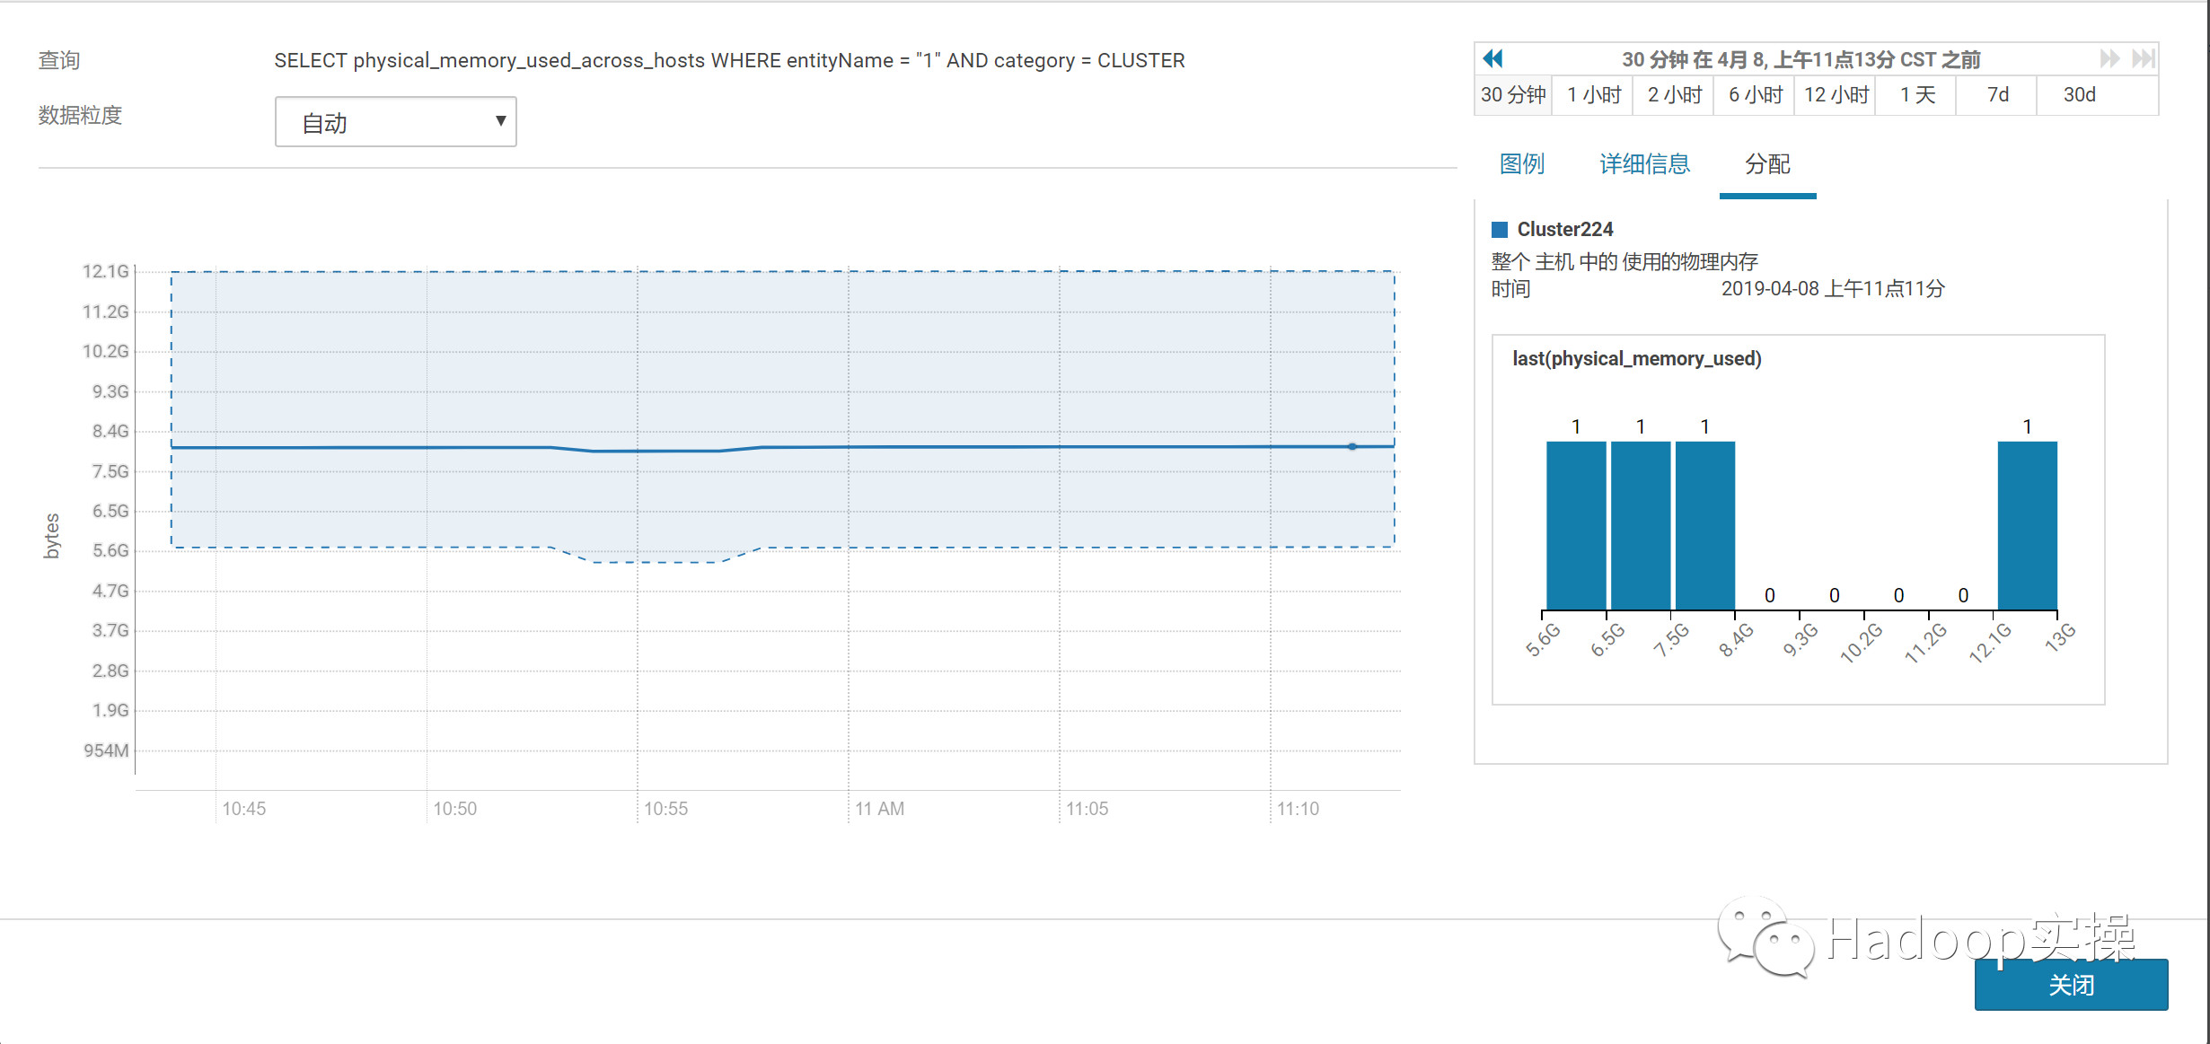Viewport: 2210px width, 1044px height.
Task: Switch to the 图例 tab
Action: [x=1522, y=164]
